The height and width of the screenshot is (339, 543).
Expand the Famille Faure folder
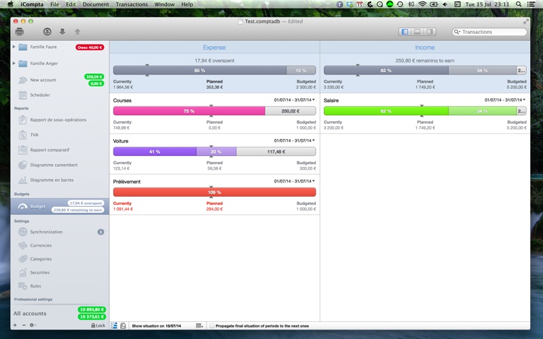click(x=14, y=47)
